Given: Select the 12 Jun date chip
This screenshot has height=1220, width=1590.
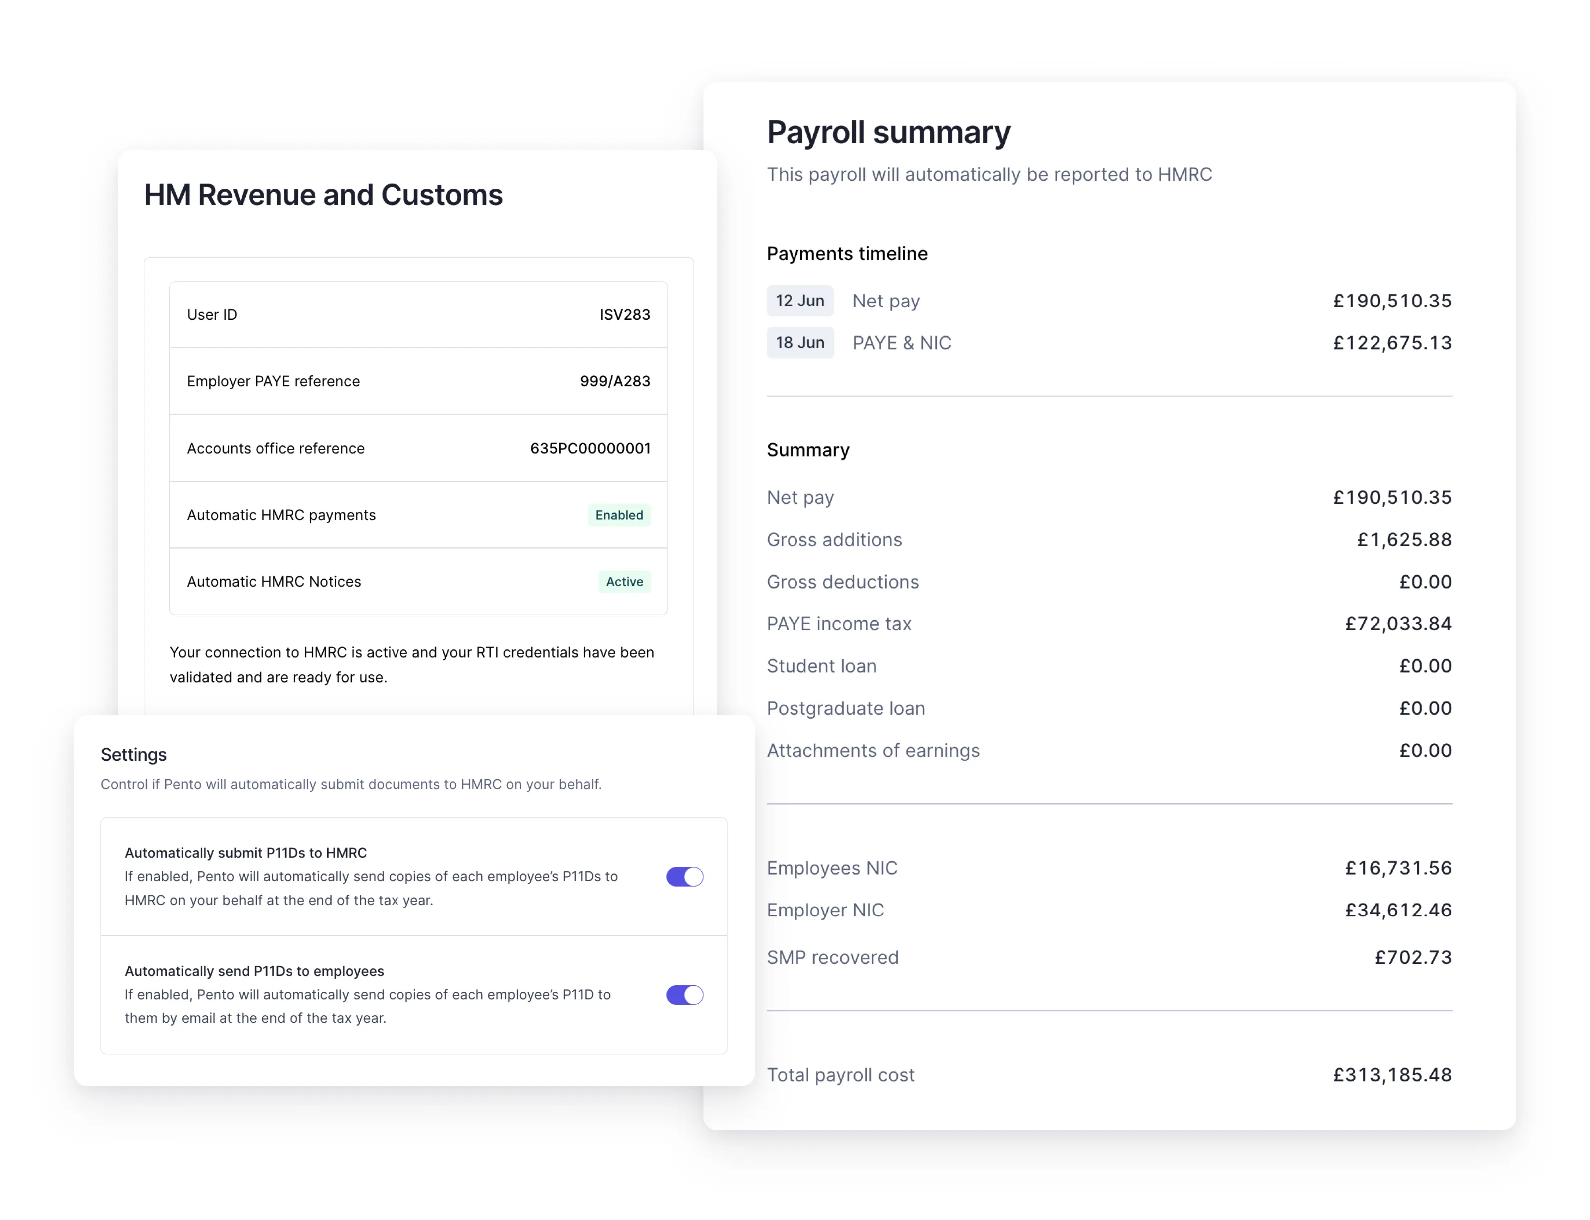Looking at the screenshot, I should coord(799,301).
